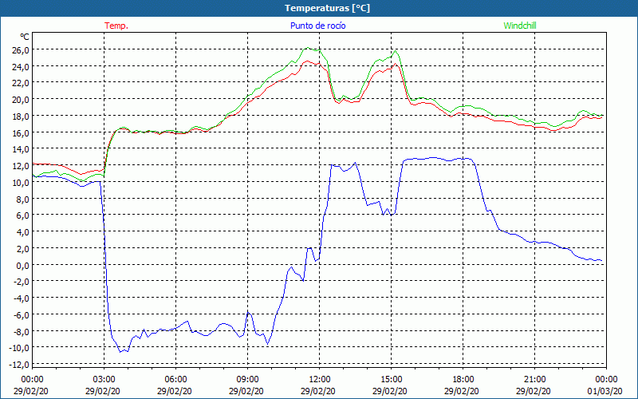Select the blue Punto de rocío legend label

(x=317, y=26)
